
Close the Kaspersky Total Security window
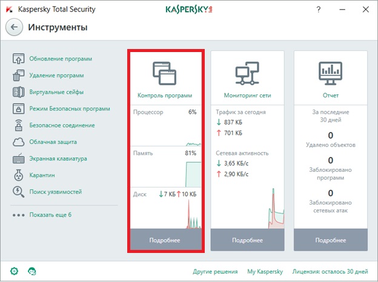tap(366, 10)
